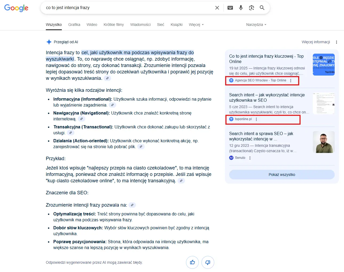Start voice search with microphone icon
The width and height of the screenshot is (344, 272).
[x=241, y=8]
